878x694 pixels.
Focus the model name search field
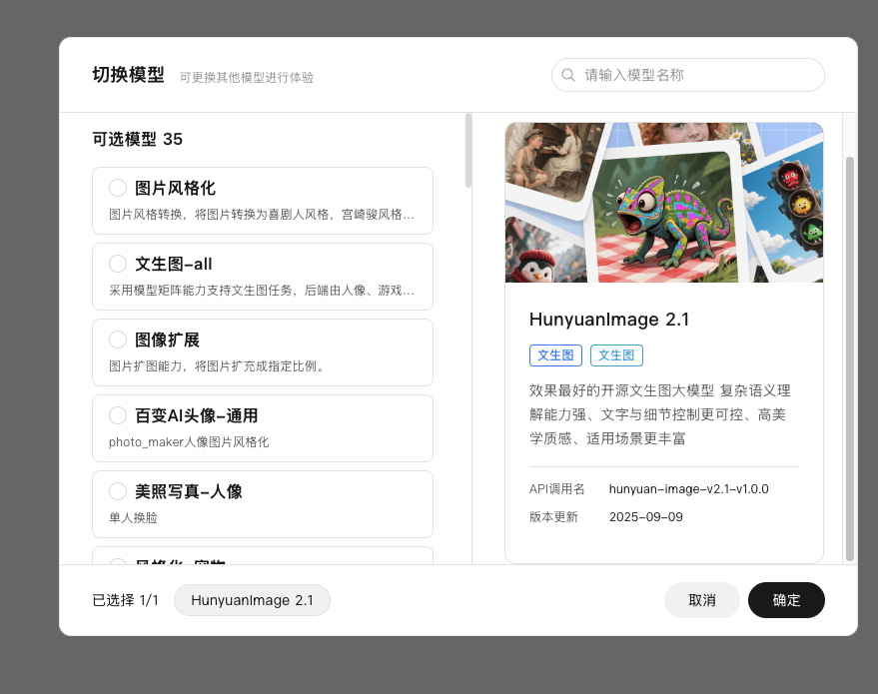pos(687,75)
